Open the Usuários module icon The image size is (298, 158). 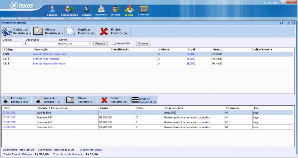pyautogui.click(x=52, y=9)
